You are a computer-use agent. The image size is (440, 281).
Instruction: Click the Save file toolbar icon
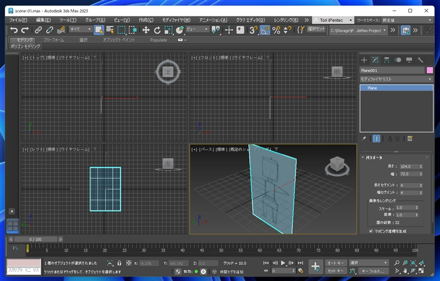point(405,30)
